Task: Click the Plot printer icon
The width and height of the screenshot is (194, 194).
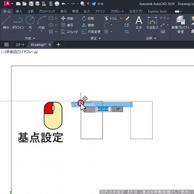Action: [x=57, y=4]
